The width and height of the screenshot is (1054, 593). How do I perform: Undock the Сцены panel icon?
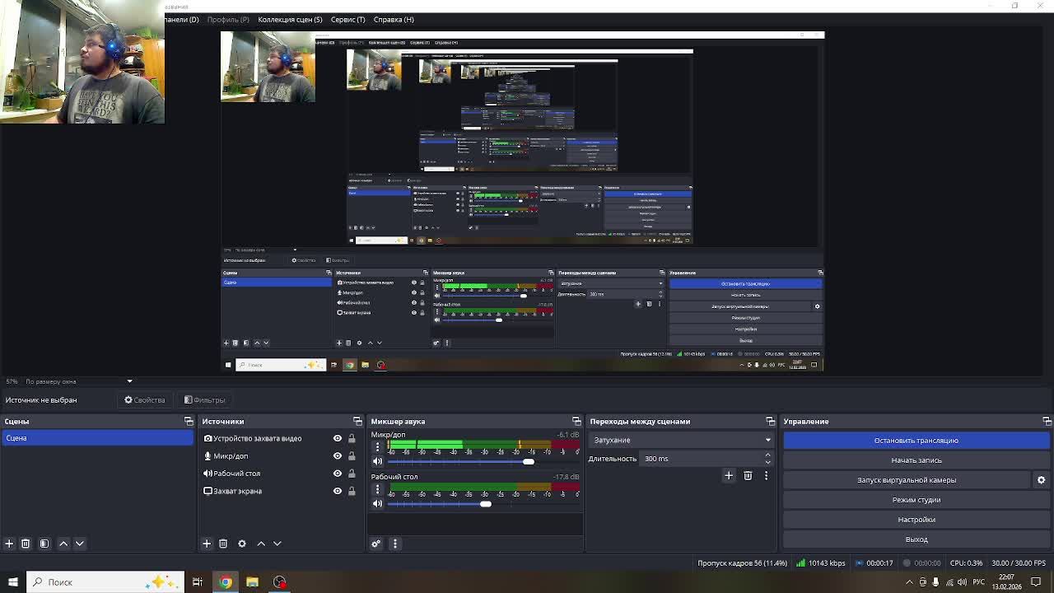(189, 422)
